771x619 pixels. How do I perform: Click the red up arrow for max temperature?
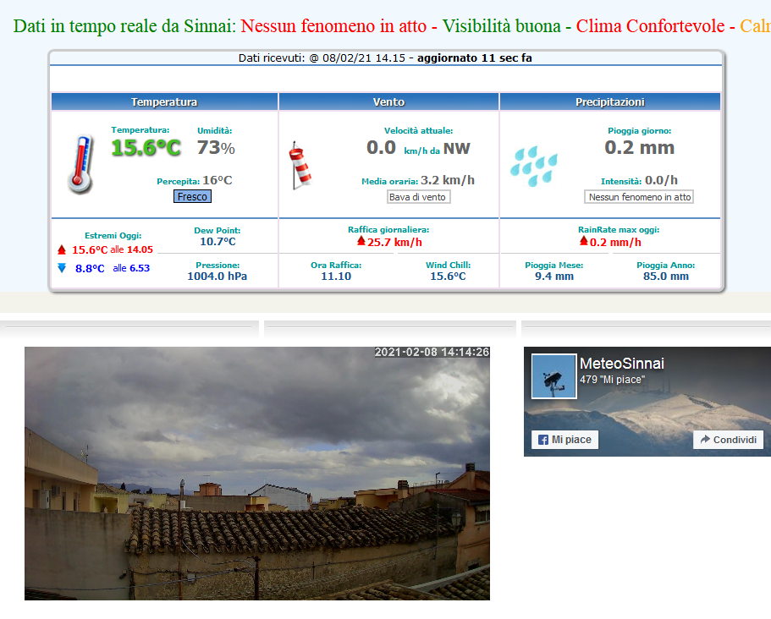click(61, 250)
